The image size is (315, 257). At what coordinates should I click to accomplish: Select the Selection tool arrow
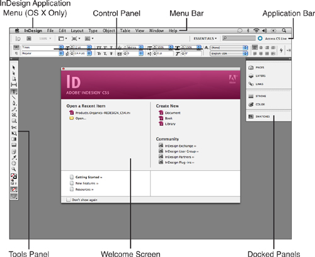[14, 67]
